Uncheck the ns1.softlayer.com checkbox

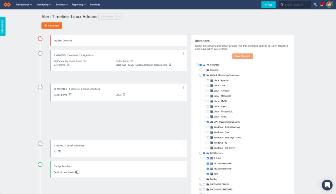click(208, 164)
